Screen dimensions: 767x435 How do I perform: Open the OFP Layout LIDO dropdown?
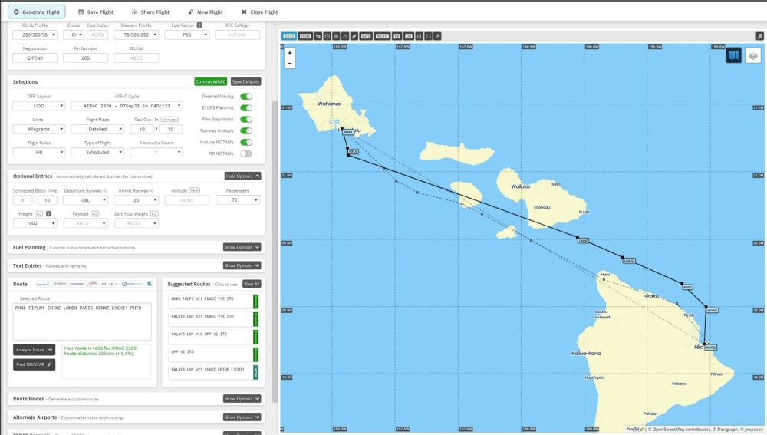39,106
